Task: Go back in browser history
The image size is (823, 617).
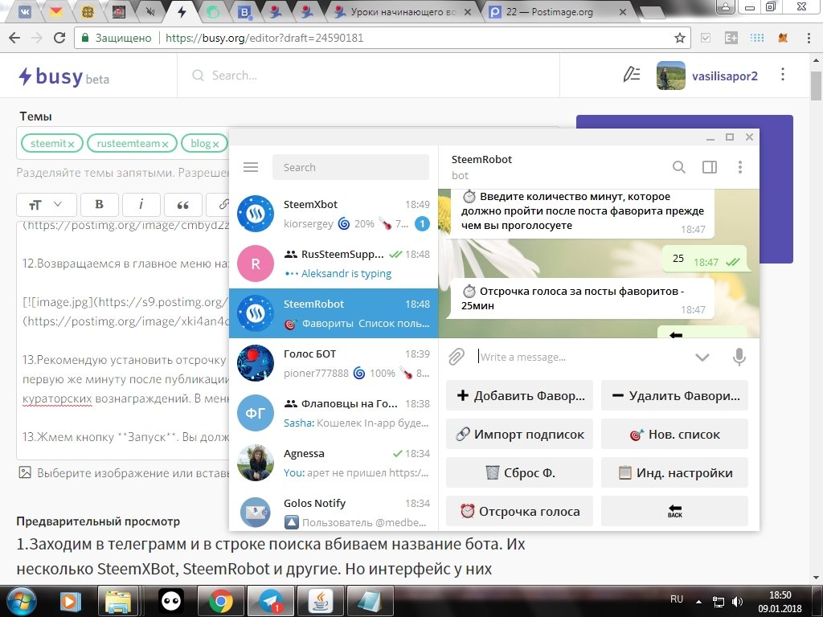Action: [x=14, y=38]
